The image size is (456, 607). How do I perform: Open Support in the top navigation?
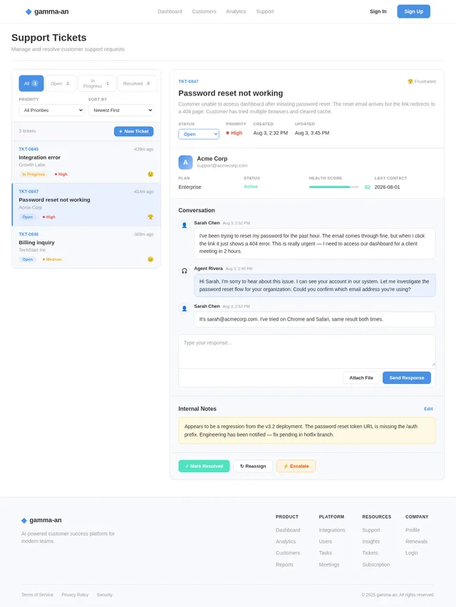point(265,11)
